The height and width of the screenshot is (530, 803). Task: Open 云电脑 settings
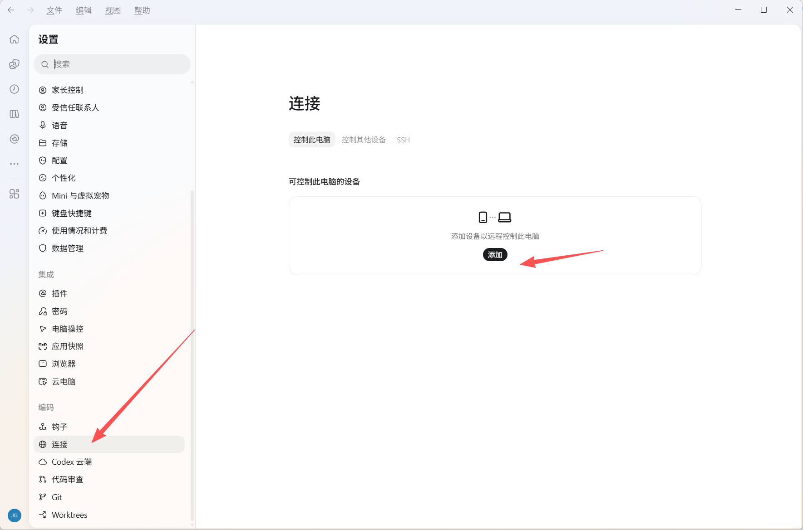[x=109, y=381]
